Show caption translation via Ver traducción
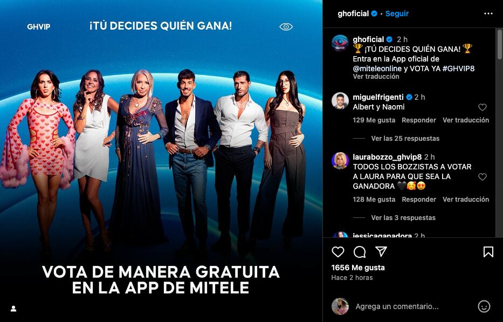The height and width of the screenshot is (322, 503). click(376, 77)
